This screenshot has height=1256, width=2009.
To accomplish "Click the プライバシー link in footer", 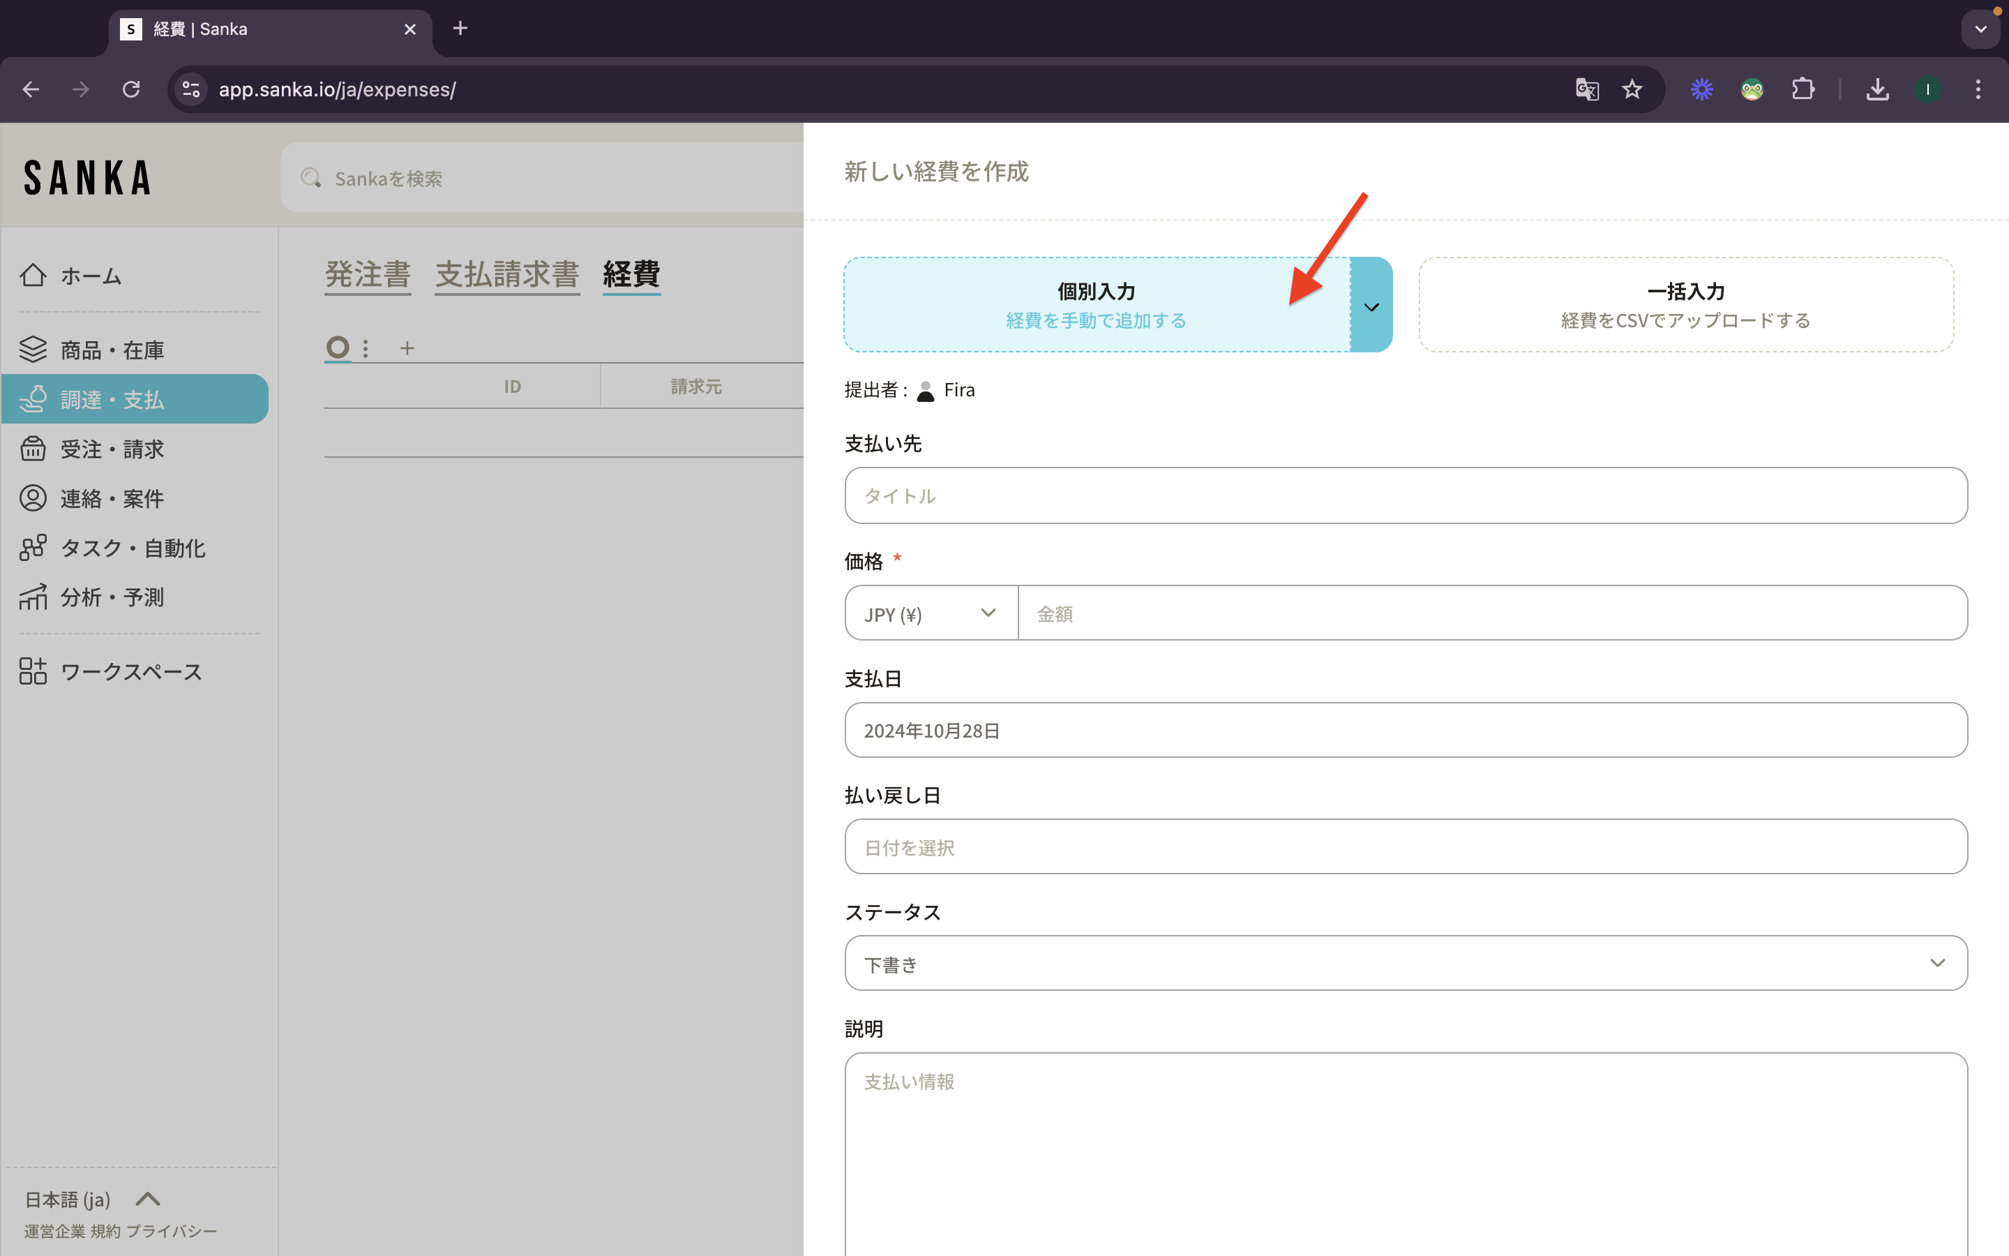I will tap(171, 1231).
